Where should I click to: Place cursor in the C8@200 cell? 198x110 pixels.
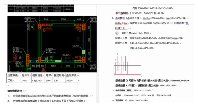[38, 81]
